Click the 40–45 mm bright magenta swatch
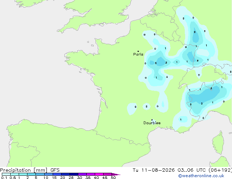 pyautogui.click(x=99, y=174)
